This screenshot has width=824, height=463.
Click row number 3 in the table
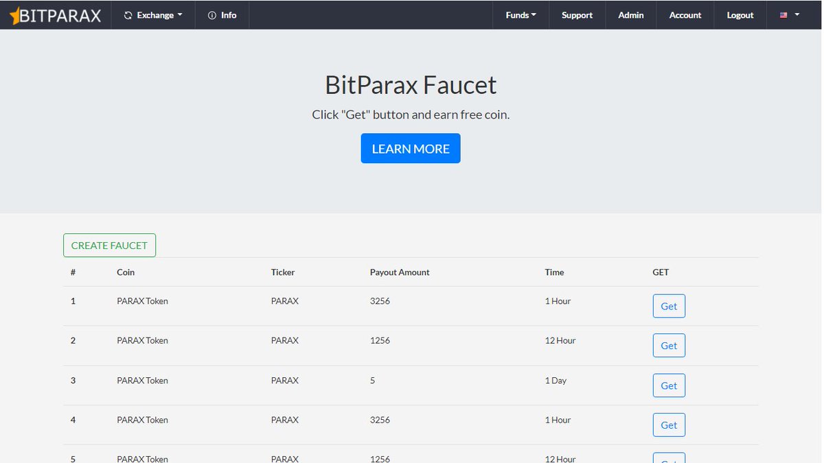[73, 381]
